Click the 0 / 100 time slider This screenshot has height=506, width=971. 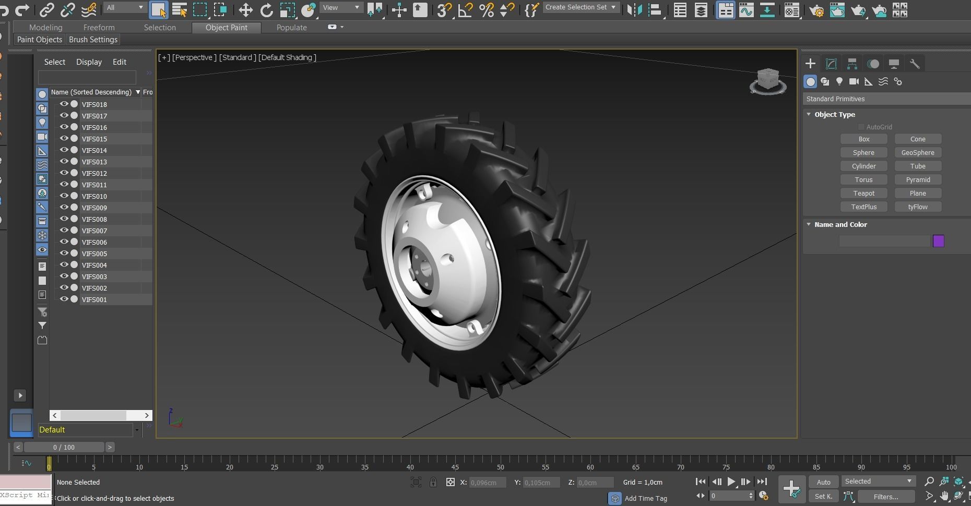click(x=64, y=447)
